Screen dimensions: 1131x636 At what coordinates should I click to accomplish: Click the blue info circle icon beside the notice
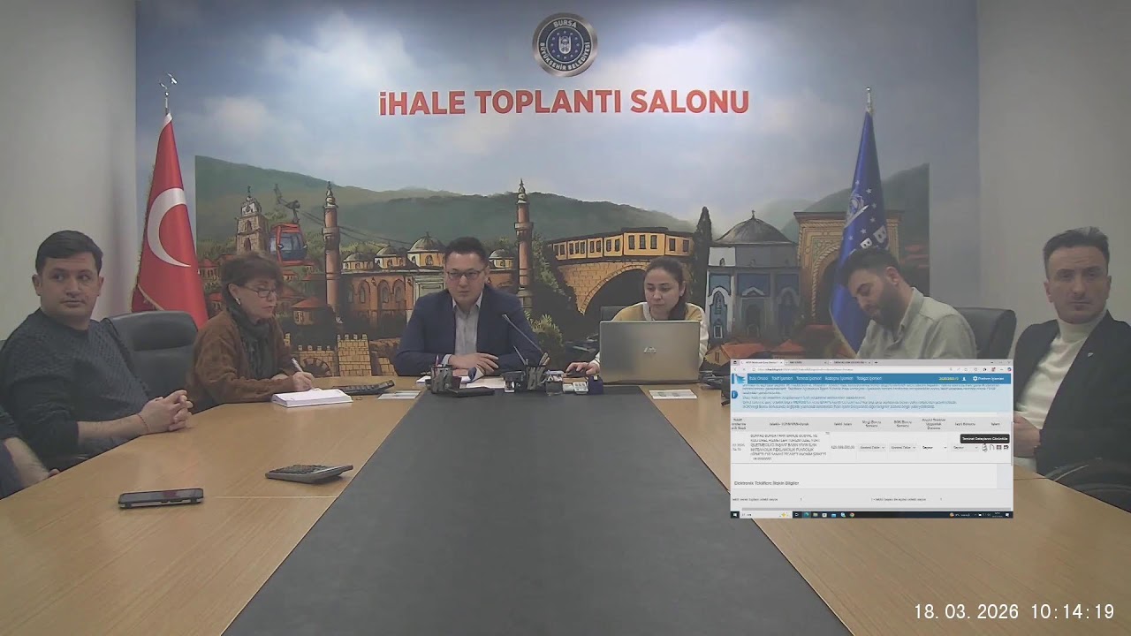pos(734,394)
